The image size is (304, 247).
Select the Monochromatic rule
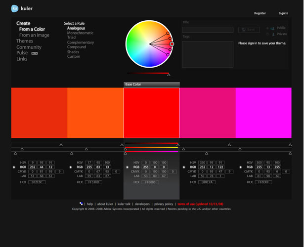click(x=80, y=33)
